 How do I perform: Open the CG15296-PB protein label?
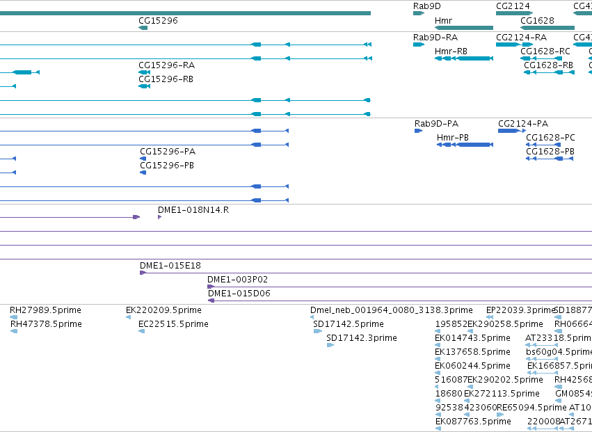[x=167, y=166]
